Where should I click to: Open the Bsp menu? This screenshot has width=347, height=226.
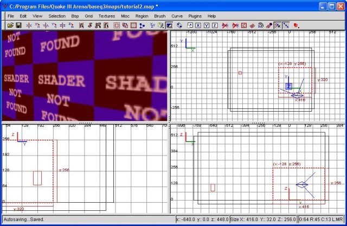(75, 16)
